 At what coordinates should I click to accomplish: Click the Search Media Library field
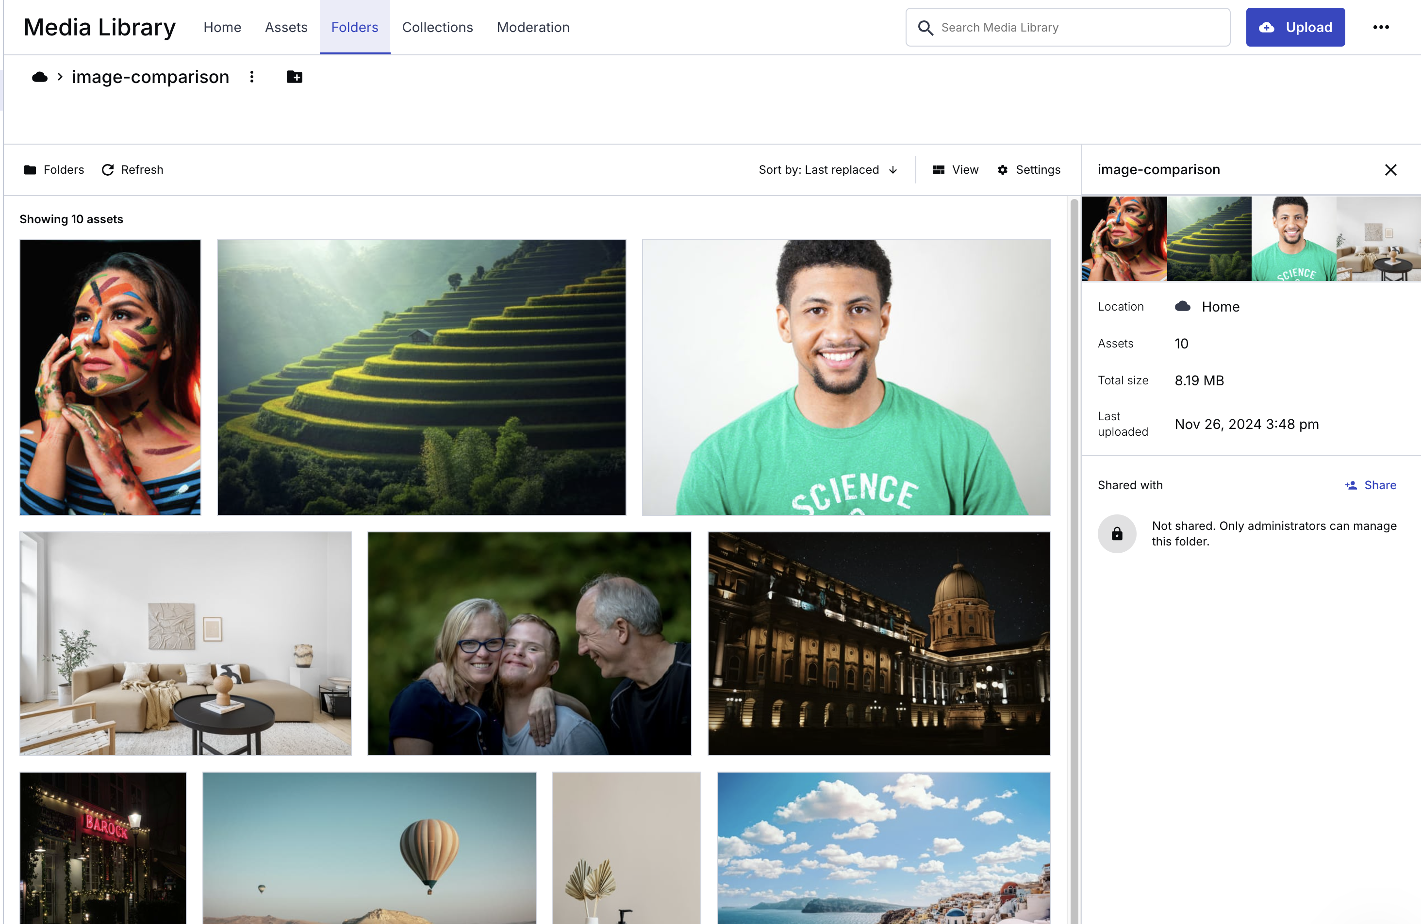(x=1068, y=28)
